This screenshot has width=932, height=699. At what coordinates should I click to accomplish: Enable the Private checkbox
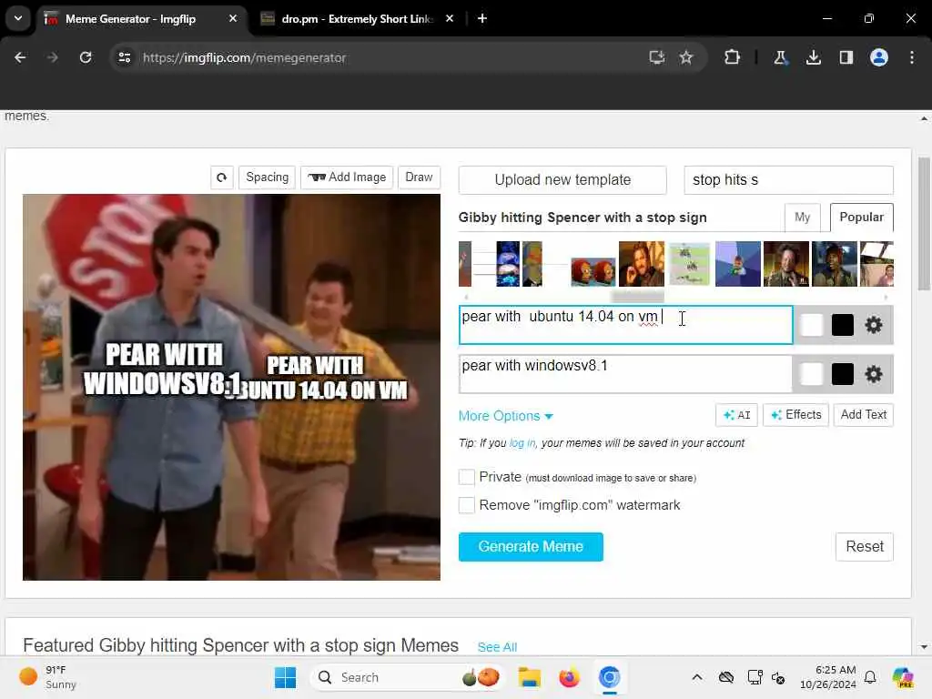coord(467,477)
